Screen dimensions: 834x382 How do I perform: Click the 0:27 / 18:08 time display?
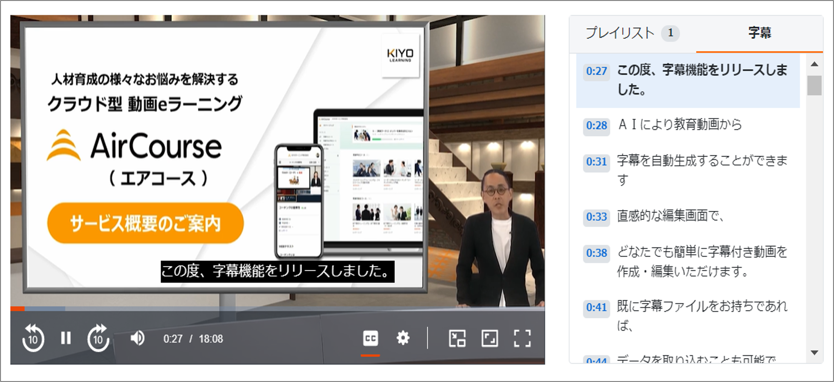coord(193,339)
